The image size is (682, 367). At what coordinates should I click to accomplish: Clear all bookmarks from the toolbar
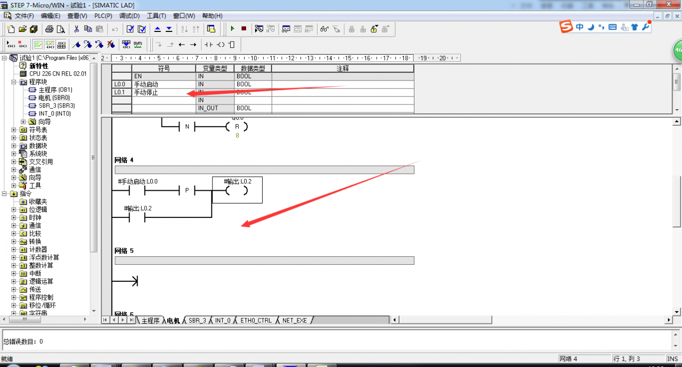coord(110,44)
